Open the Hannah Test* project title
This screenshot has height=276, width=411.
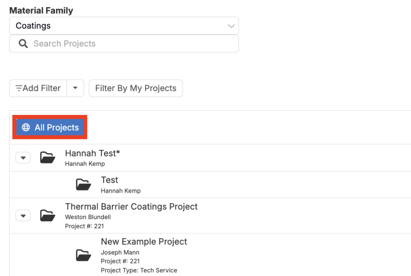[x=93, y=153]
